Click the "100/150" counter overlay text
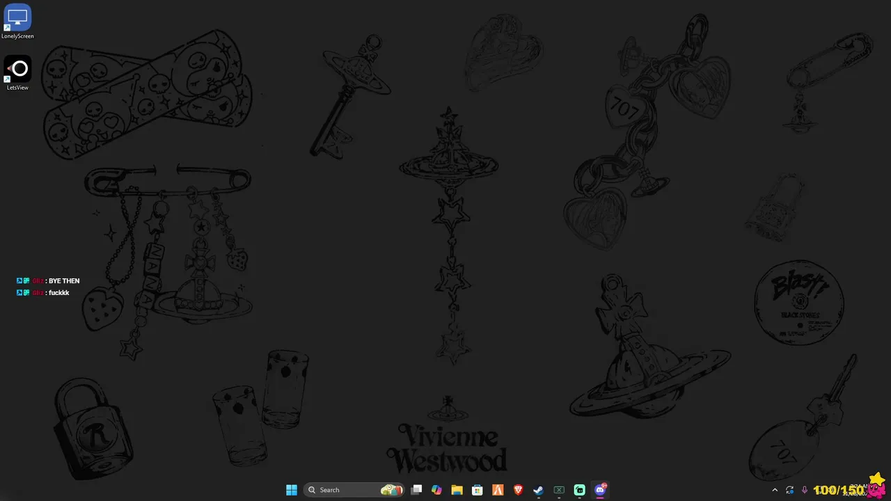Screen dimensions: 891x501 click(x=839, y=490)
